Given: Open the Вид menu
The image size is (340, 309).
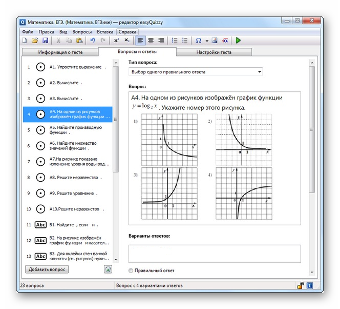Looking at the screenshot, I should (x=63, y=32).
